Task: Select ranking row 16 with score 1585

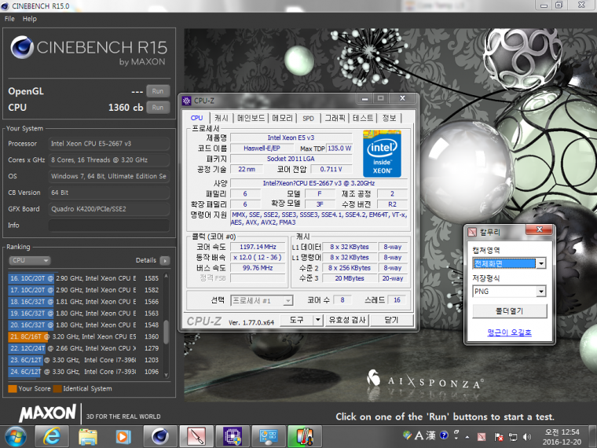Action: [83, 278]
